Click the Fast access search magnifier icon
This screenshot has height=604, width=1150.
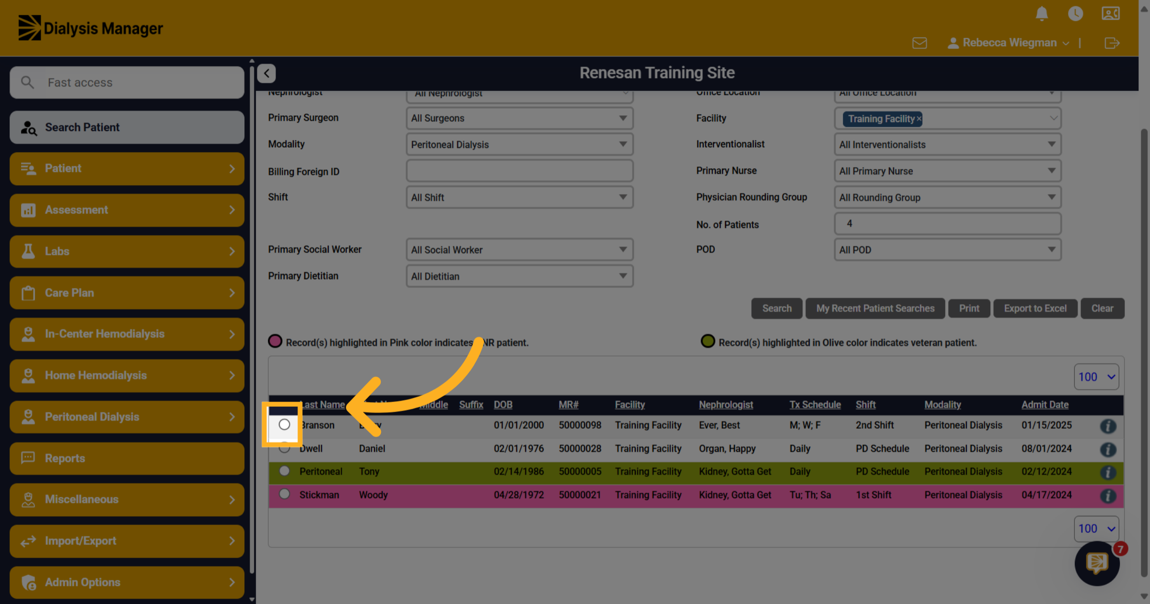28,82
